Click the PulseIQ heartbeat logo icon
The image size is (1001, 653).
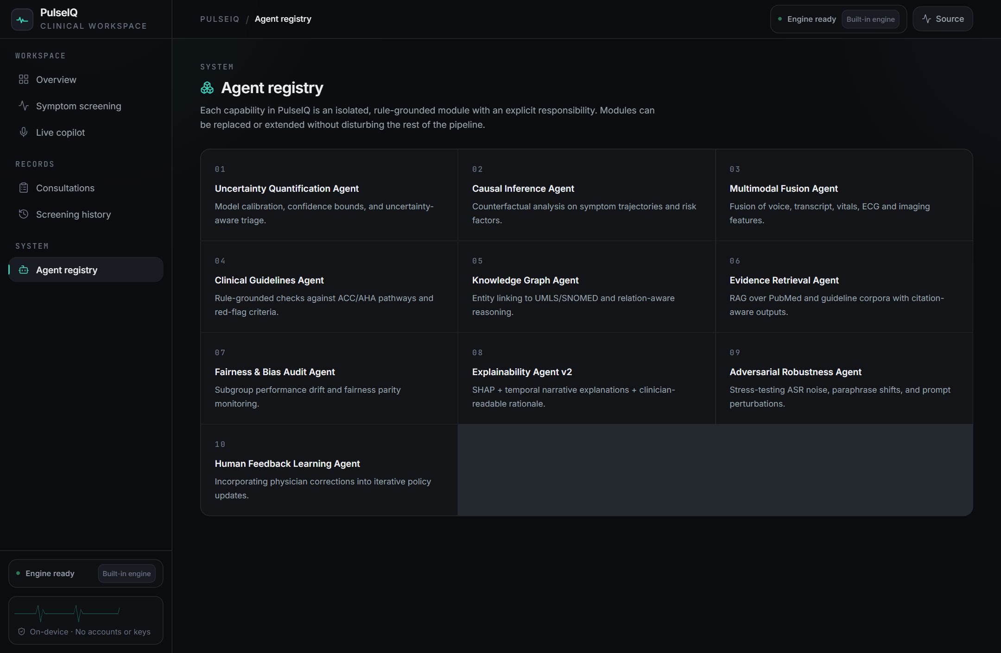tap(22, 19)
